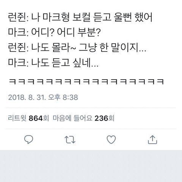Click the gray empty area below the tweet
The height and width of the screenshot is (182, 182).
coord(91,166)
